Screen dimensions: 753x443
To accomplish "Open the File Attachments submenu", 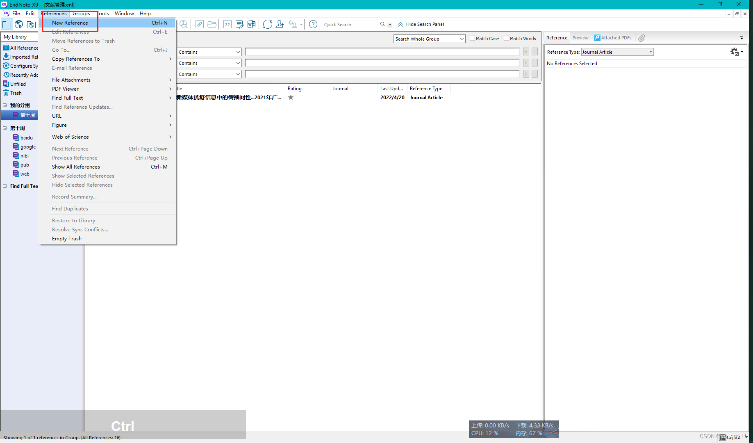I will pos(107,80).
